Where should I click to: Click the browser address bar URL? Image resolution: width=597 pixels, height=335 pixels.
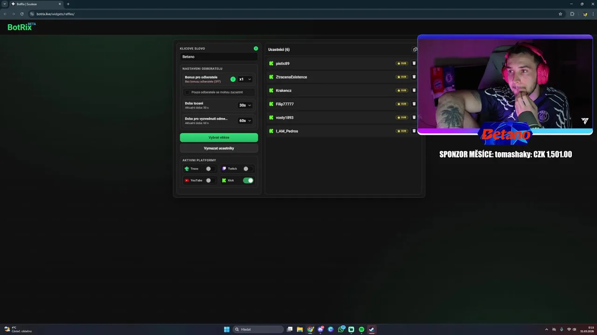(56, 14)
